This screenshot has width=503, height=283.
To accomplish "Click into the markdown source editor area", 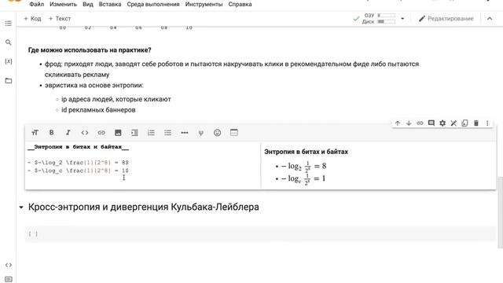I will click(143, 165).
